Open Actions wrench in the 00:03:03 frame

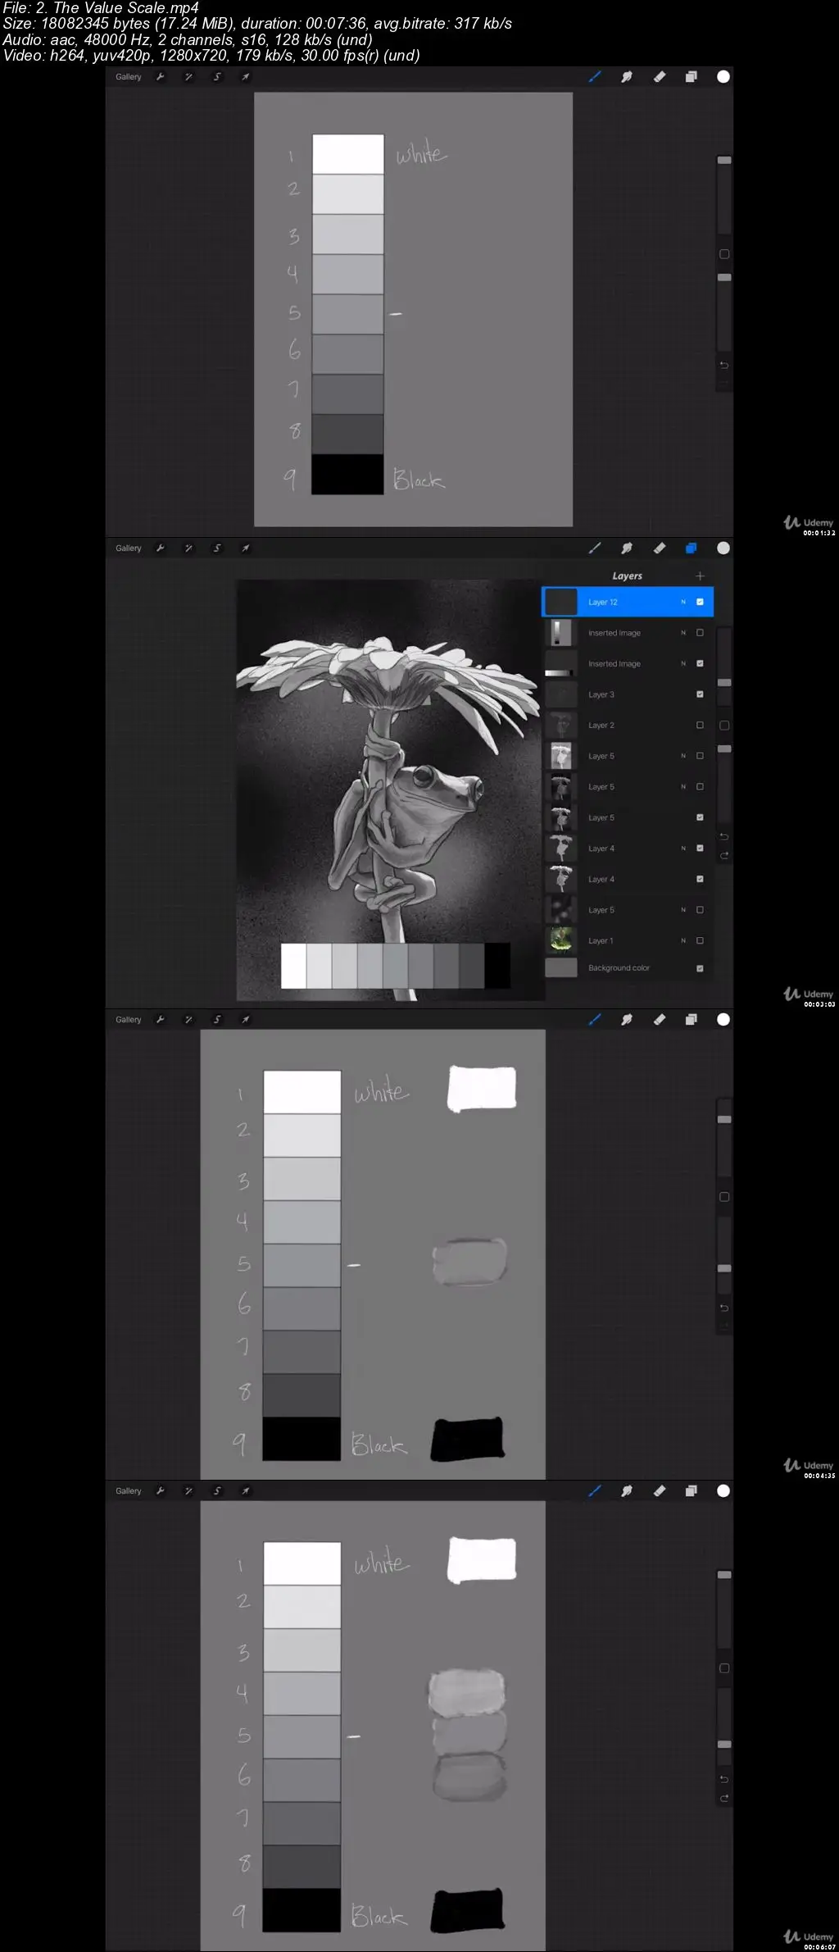click(161, 548)
